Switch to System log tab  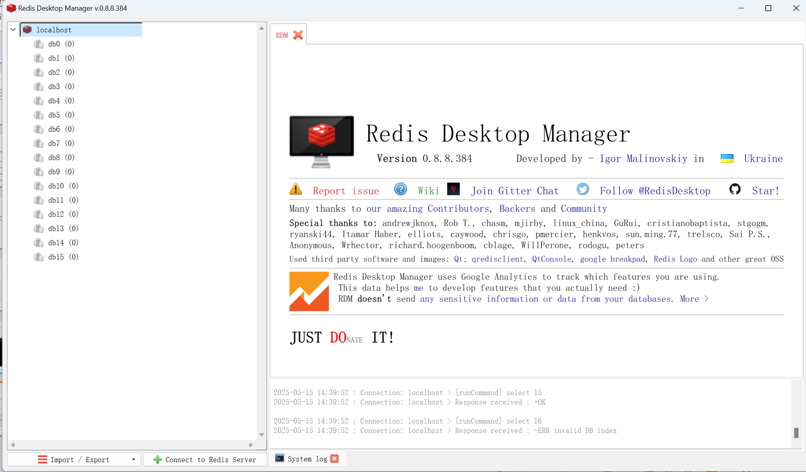click(307, 459)
